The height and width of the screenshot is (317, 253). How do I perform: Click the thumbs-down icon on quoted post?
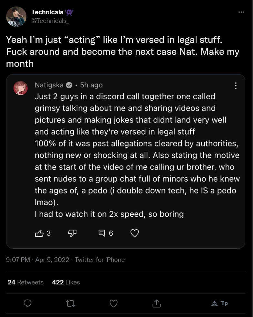pos(72,233)
